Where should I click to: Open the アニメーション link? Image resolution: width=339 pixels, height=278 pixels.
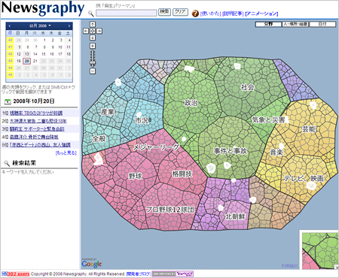261,14
